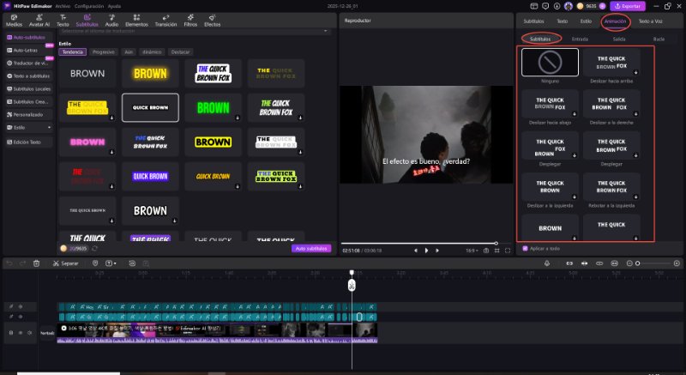Switch to the Entrada animation tab
The height and width of the screenshot is (375, 686).
click(580, 39)
